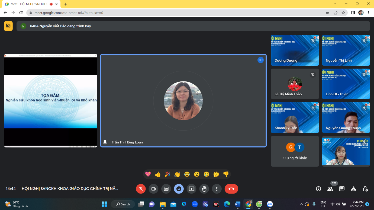Viewport: 374px width, 210px height.
Task: Close the Meet browser tab
Action: point(56,4)
